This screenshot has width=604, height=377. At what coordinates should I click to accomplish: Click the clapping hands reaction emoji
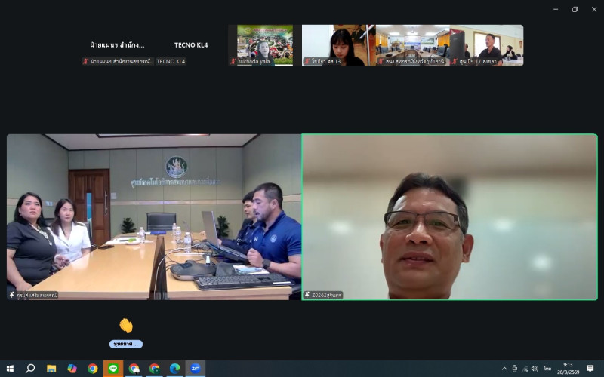[125, 325]
